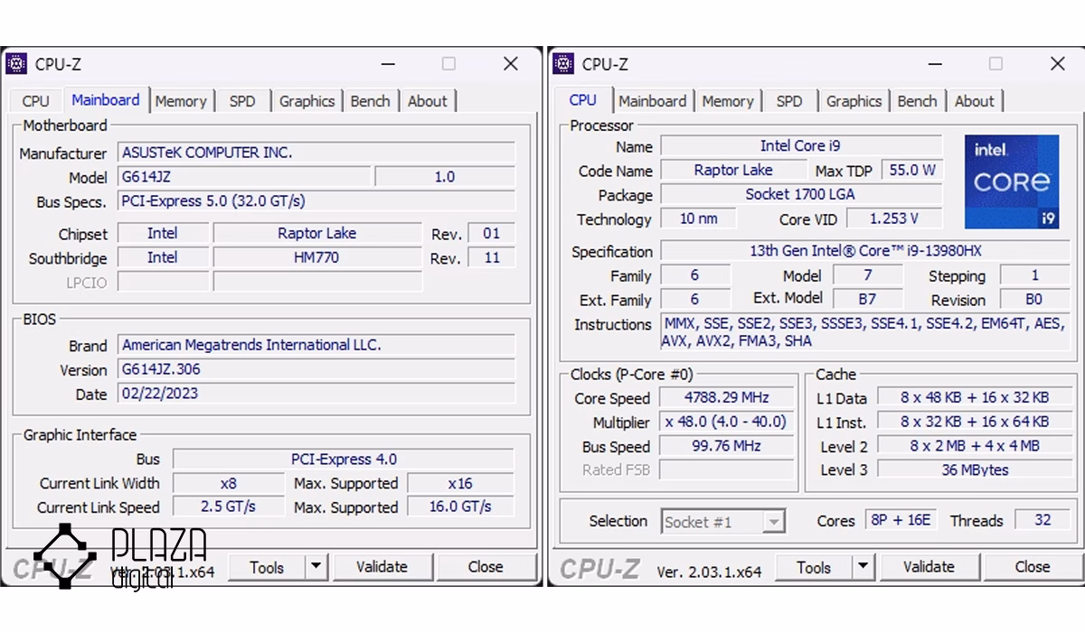The height and width of the screenshot is (632, 1085).
Task: Switch to Mainboard tab in right window
Action: coord(653,101)
